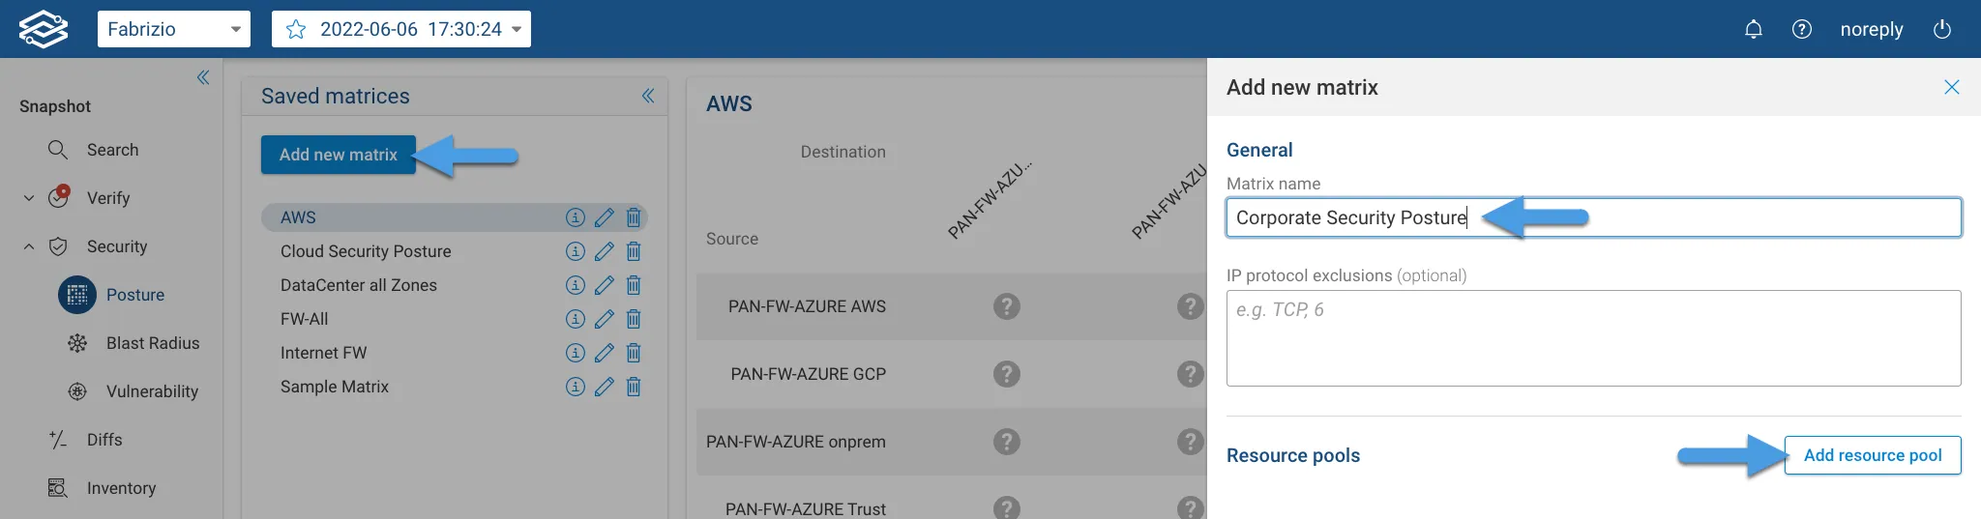
Task: Delete the FW-All matrix
Action: (634, 319)
